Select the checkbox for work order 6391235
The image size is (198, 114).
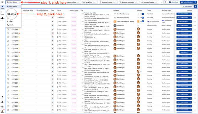click(x=8, y=60)
